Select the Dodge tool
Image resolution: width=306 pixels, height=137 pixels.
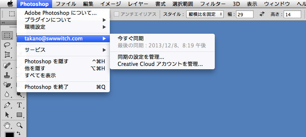pos(19,94)
